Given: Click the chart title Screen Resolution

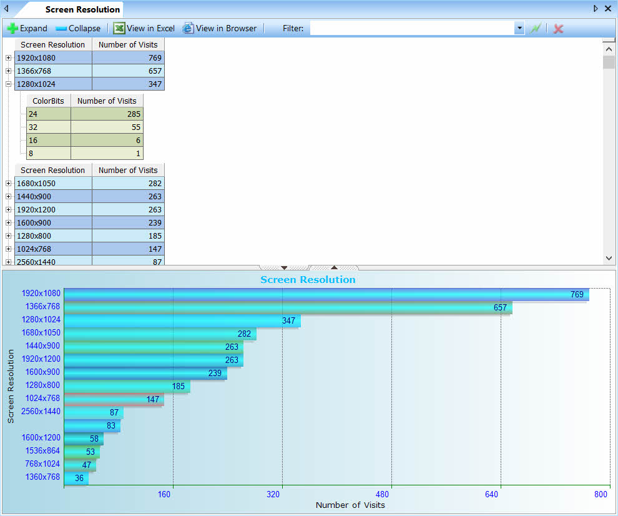Looking at the screenshot, I should click(x=308, y=279).
